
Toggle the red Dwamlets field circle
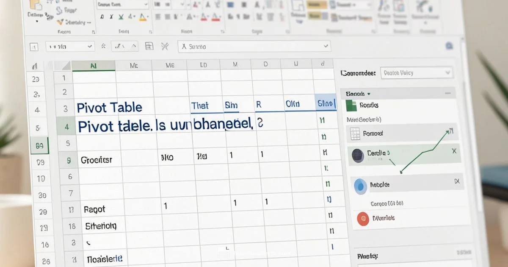363,218
